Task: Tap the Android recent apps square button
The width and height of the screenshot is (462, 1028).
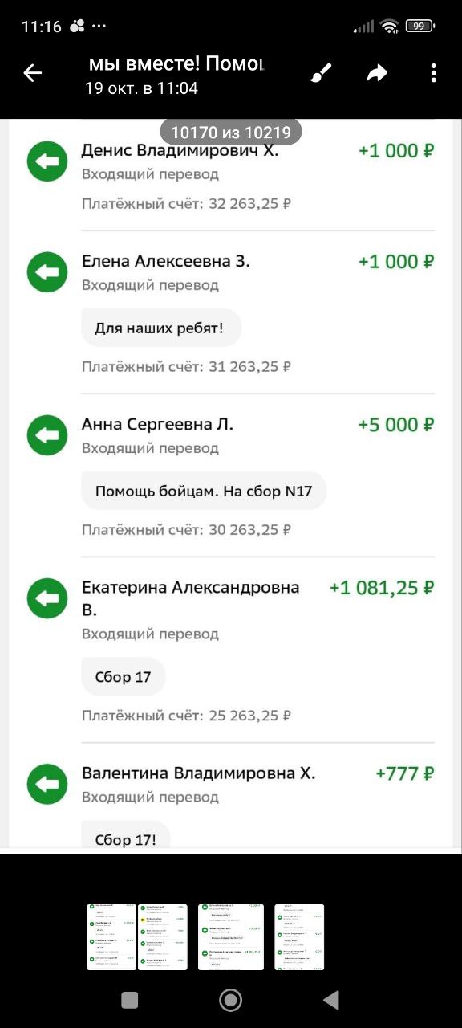Action: [130, 1000]
